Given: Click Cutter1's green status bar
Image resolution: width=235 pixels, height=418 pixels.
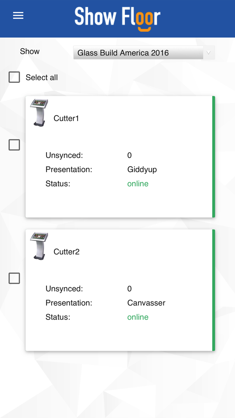Looking at the screenshot, I should point(214,157).
